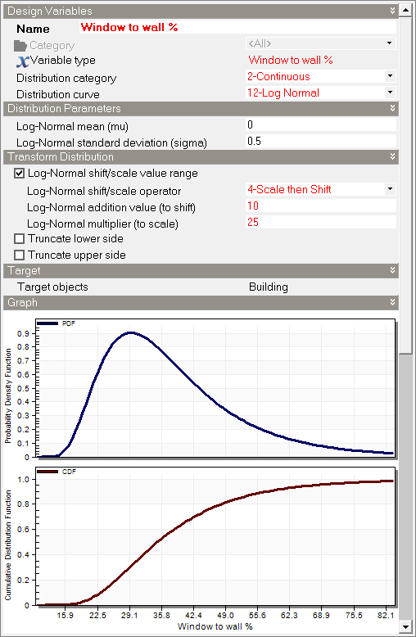Click the scrollbar up arrow
The width and height of the screenshot is (416, 637).
(405, 10)
